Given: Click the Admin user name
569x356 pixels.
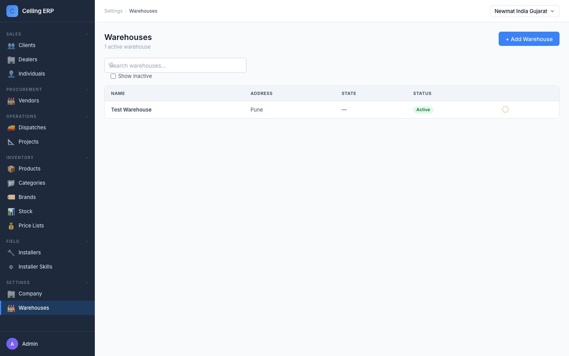Looking at the screenshot, I should pos(30,344).
